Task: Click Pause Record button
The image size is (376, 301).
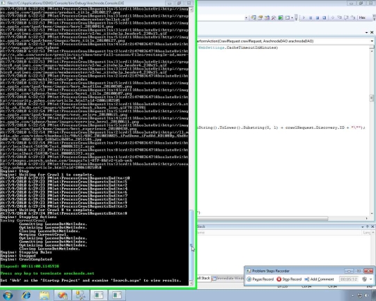Action: pyautogui.click(x=260, y=279)
